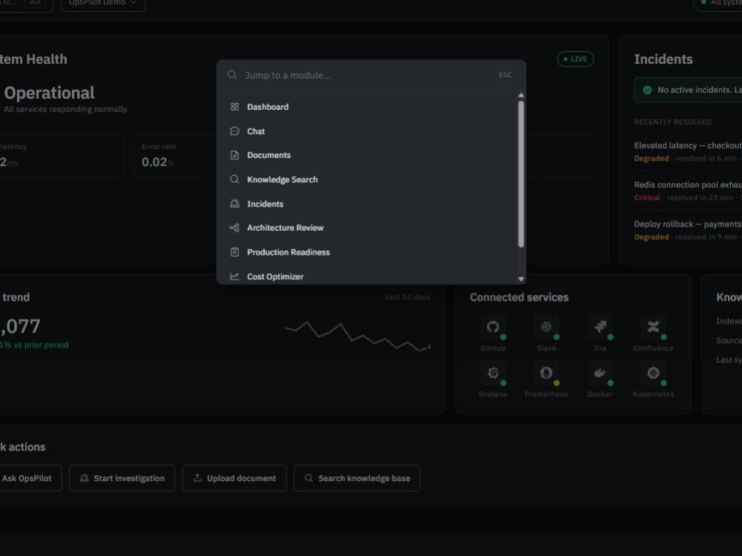Click the 'Operational' status heading
The height and width of the screenshot is (556, 742).
coord(49,93)
